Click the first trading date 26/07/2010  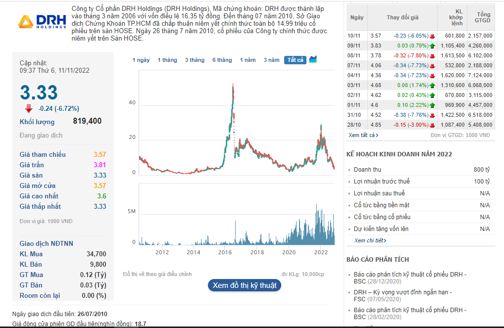click(x=92, y=314)
